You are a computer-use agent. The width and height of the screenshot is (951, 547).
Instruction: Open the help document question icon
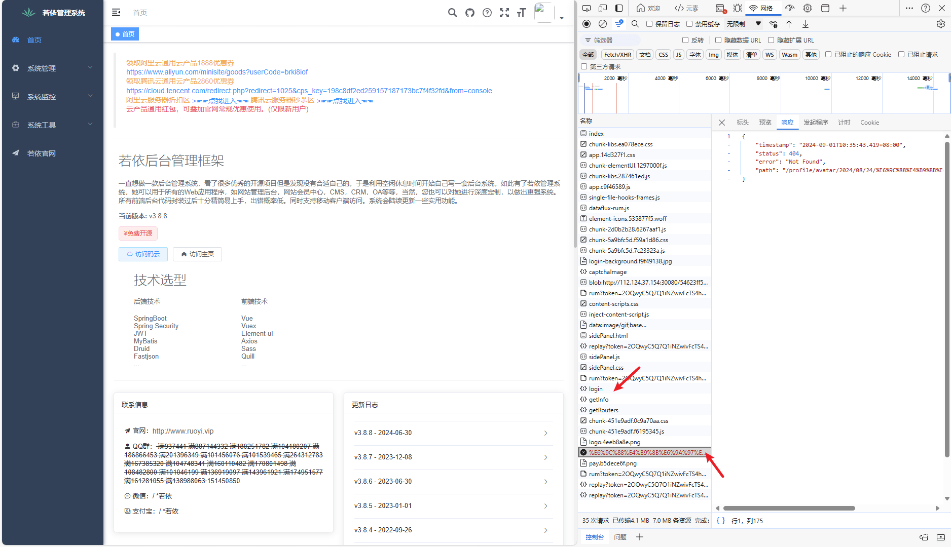coord(487,13)
